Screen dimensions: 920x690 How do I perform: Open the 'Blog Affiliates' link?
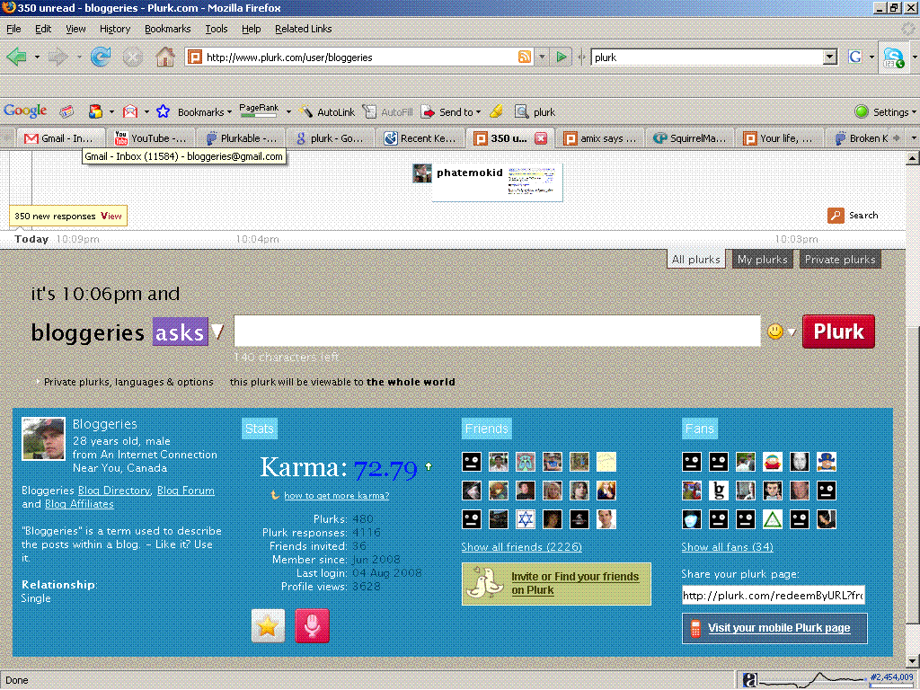[79, 504]
